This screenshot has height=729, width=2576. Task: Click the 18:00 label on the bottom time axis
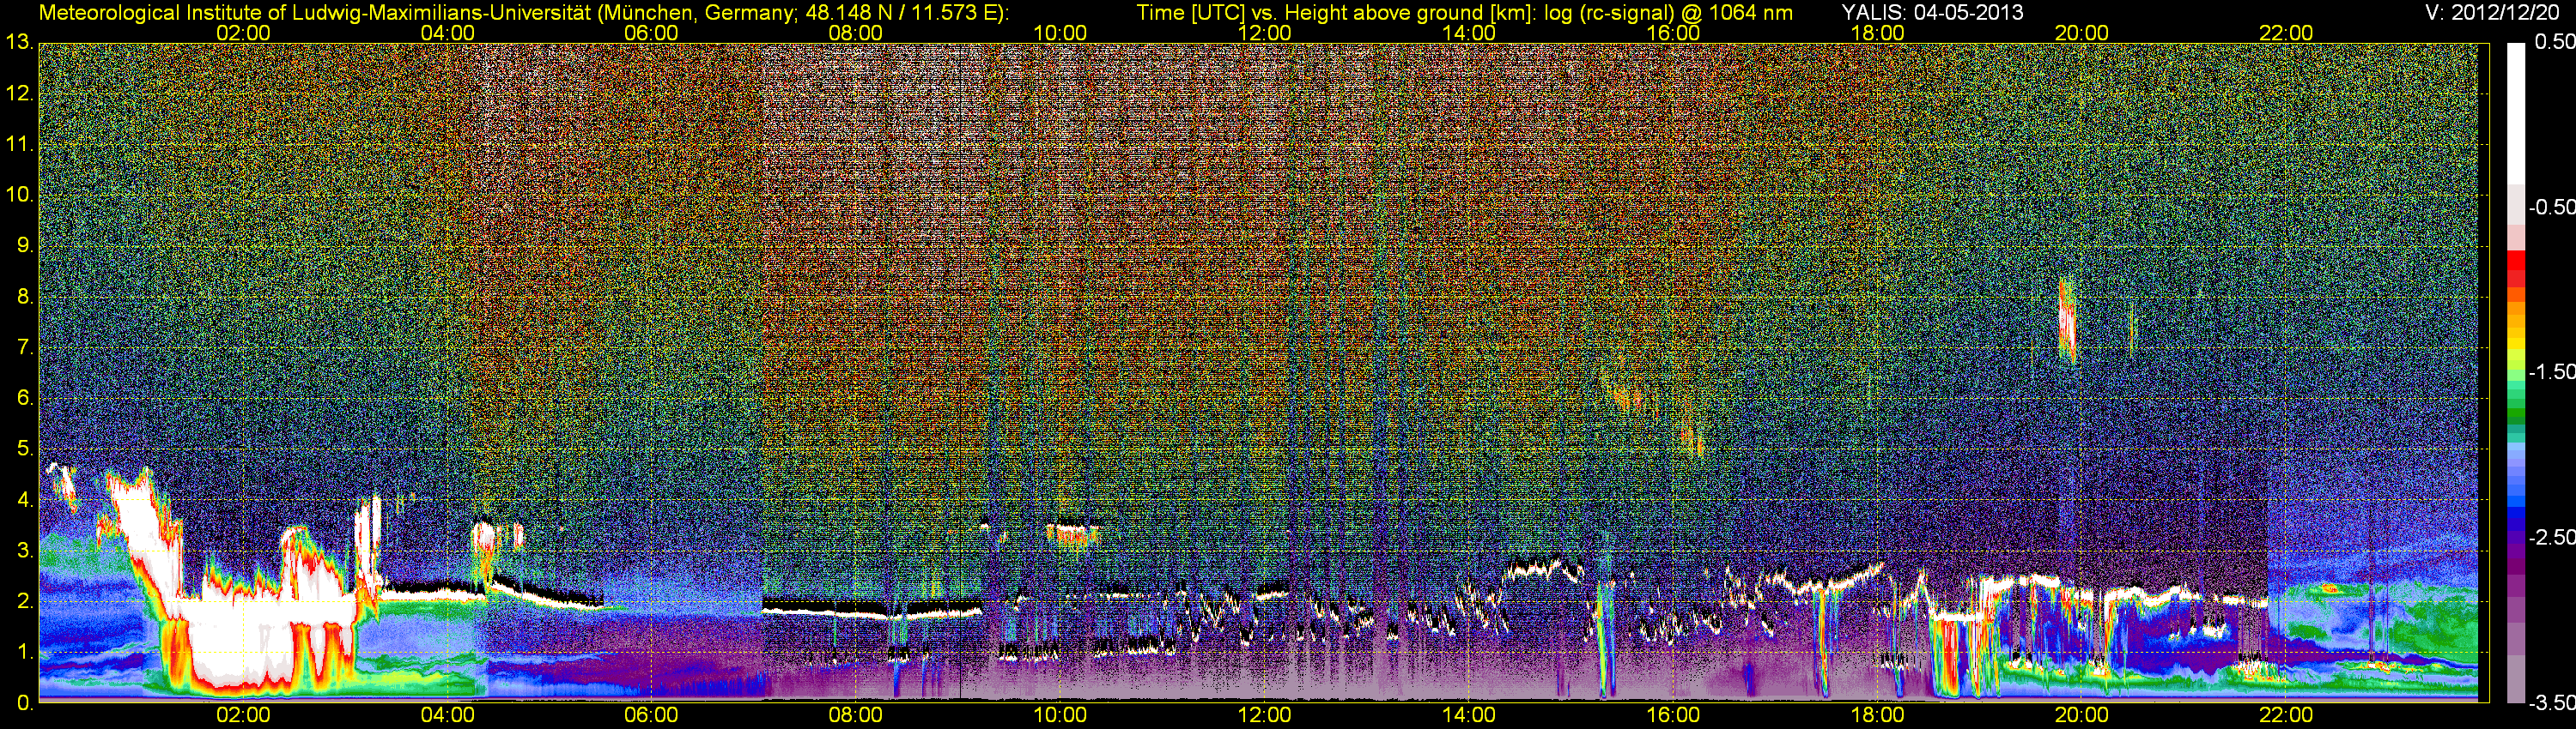(1877, 715)
